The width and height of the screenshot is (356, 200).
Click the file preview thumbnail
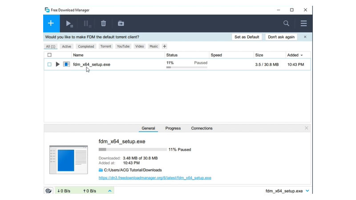pos(69,160)
